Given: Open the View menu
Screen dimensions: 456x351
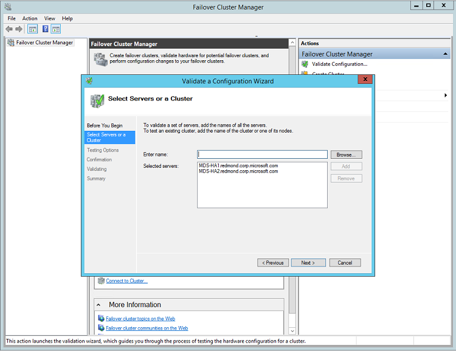Looking at the screenshot, I should pyautogui.click(x=49, y=18).
